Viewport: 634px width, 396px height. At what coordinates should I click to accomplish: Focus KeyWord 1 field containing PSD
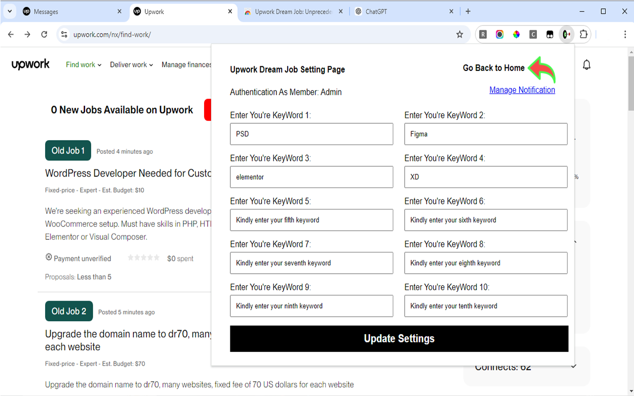(x=312, y=134)
